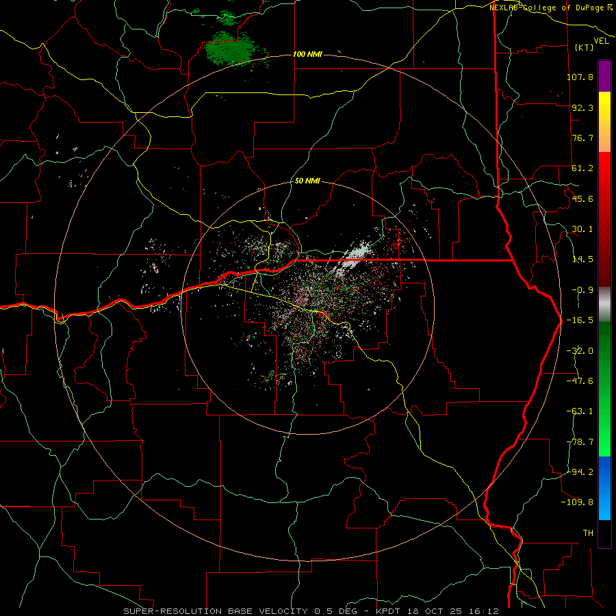
Task: Click the -32.0 velocity scale value
Action: [x=580, y=350]
